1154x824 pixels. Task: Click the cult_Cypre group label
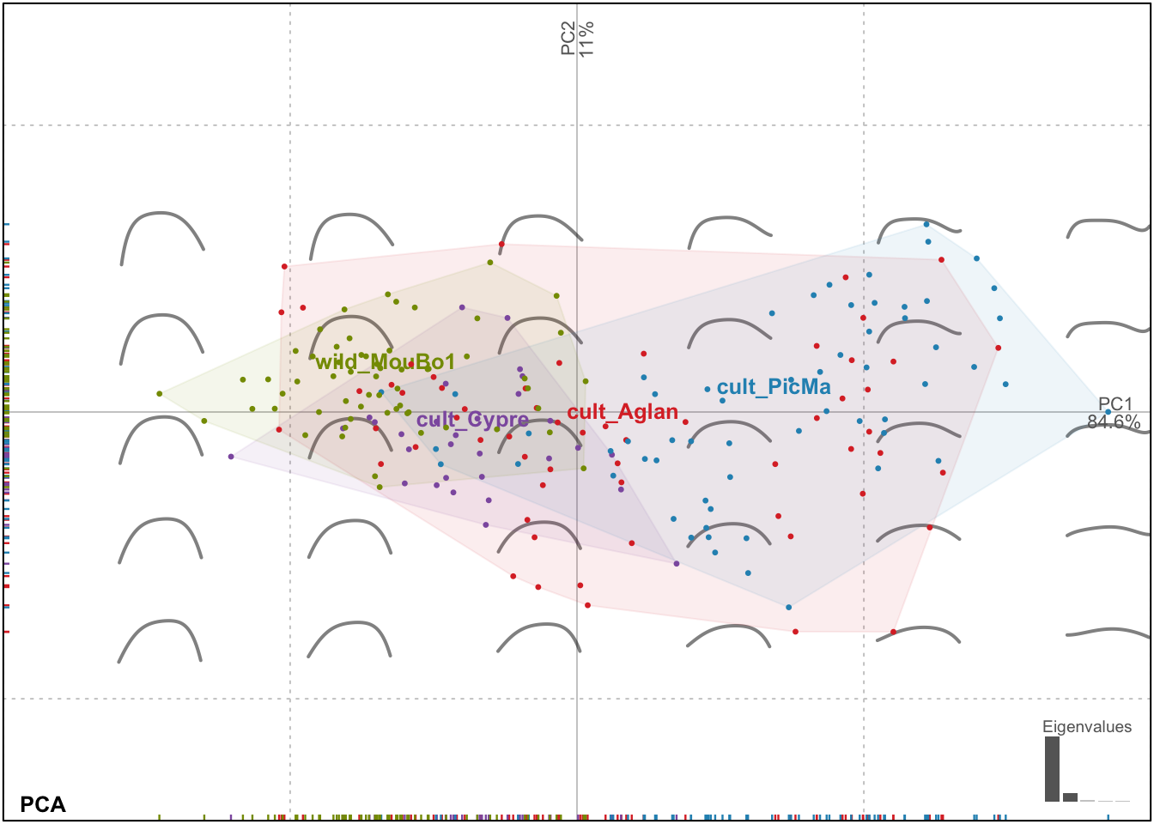[472, 420]
